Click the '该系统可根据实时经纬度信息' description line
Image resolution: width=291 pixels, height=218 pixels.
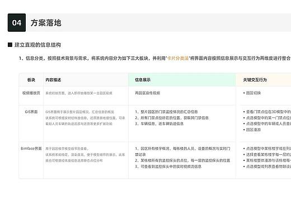tap(85, 118)
